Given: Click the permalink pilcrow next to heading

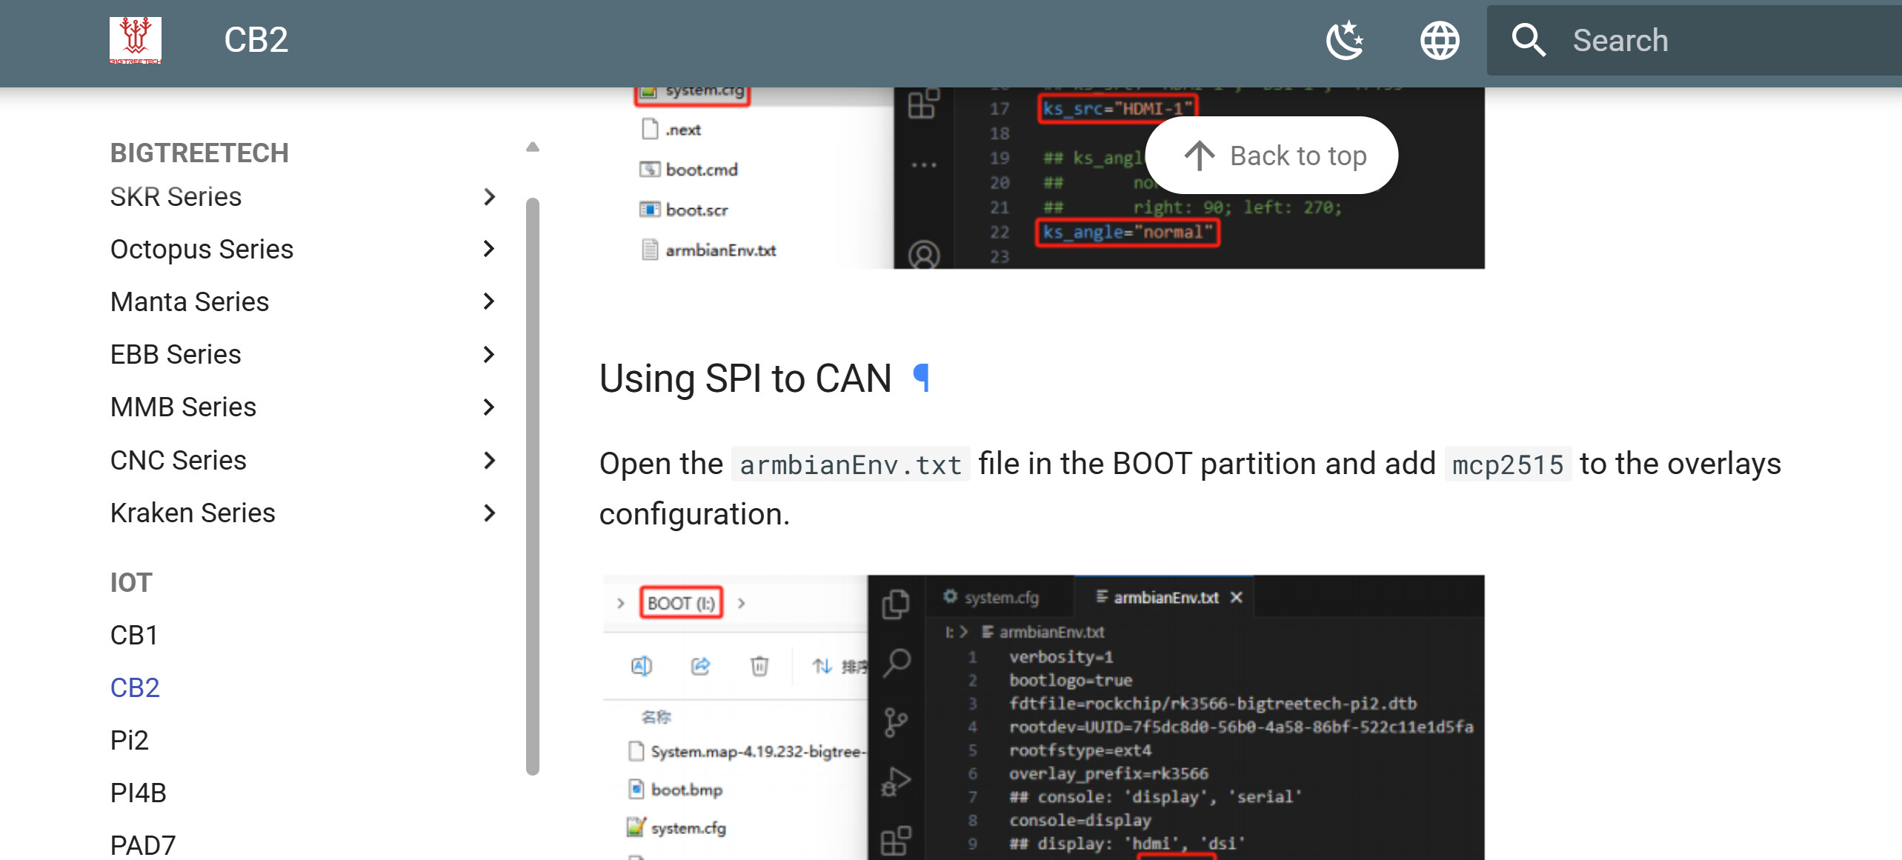Looking at the screenshot, I should pos(921,378).
